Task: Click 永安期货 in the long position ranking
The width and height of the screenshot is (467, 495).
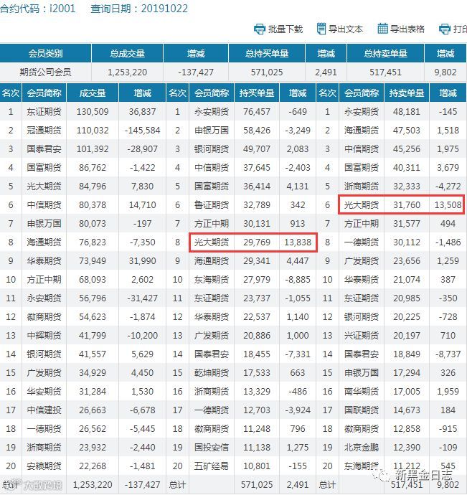Action: (211, 112)
